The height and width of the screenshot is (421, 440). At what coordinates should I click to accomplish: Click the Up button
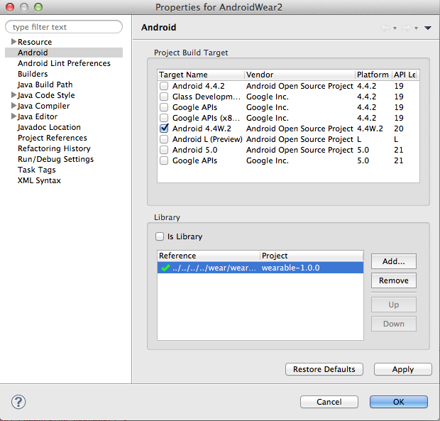(x=394, y=305)
